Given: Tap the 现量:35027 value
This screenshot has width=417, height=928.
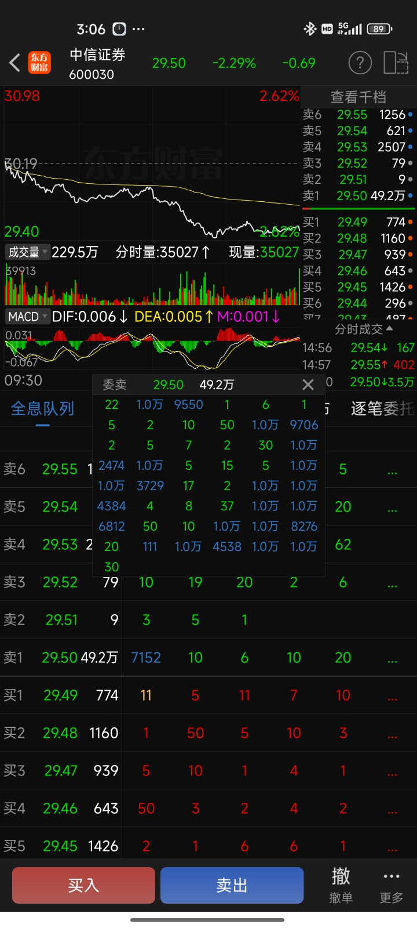Looking at the screenshot, I should (264, 252).
